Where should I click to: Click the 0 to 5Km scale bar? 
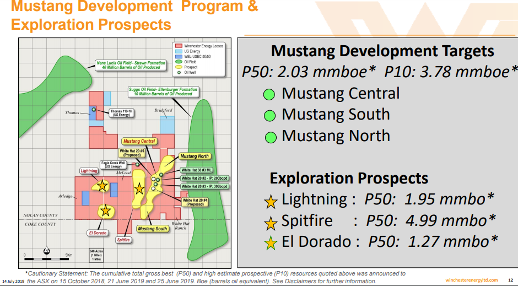click(x=48, y=257)
